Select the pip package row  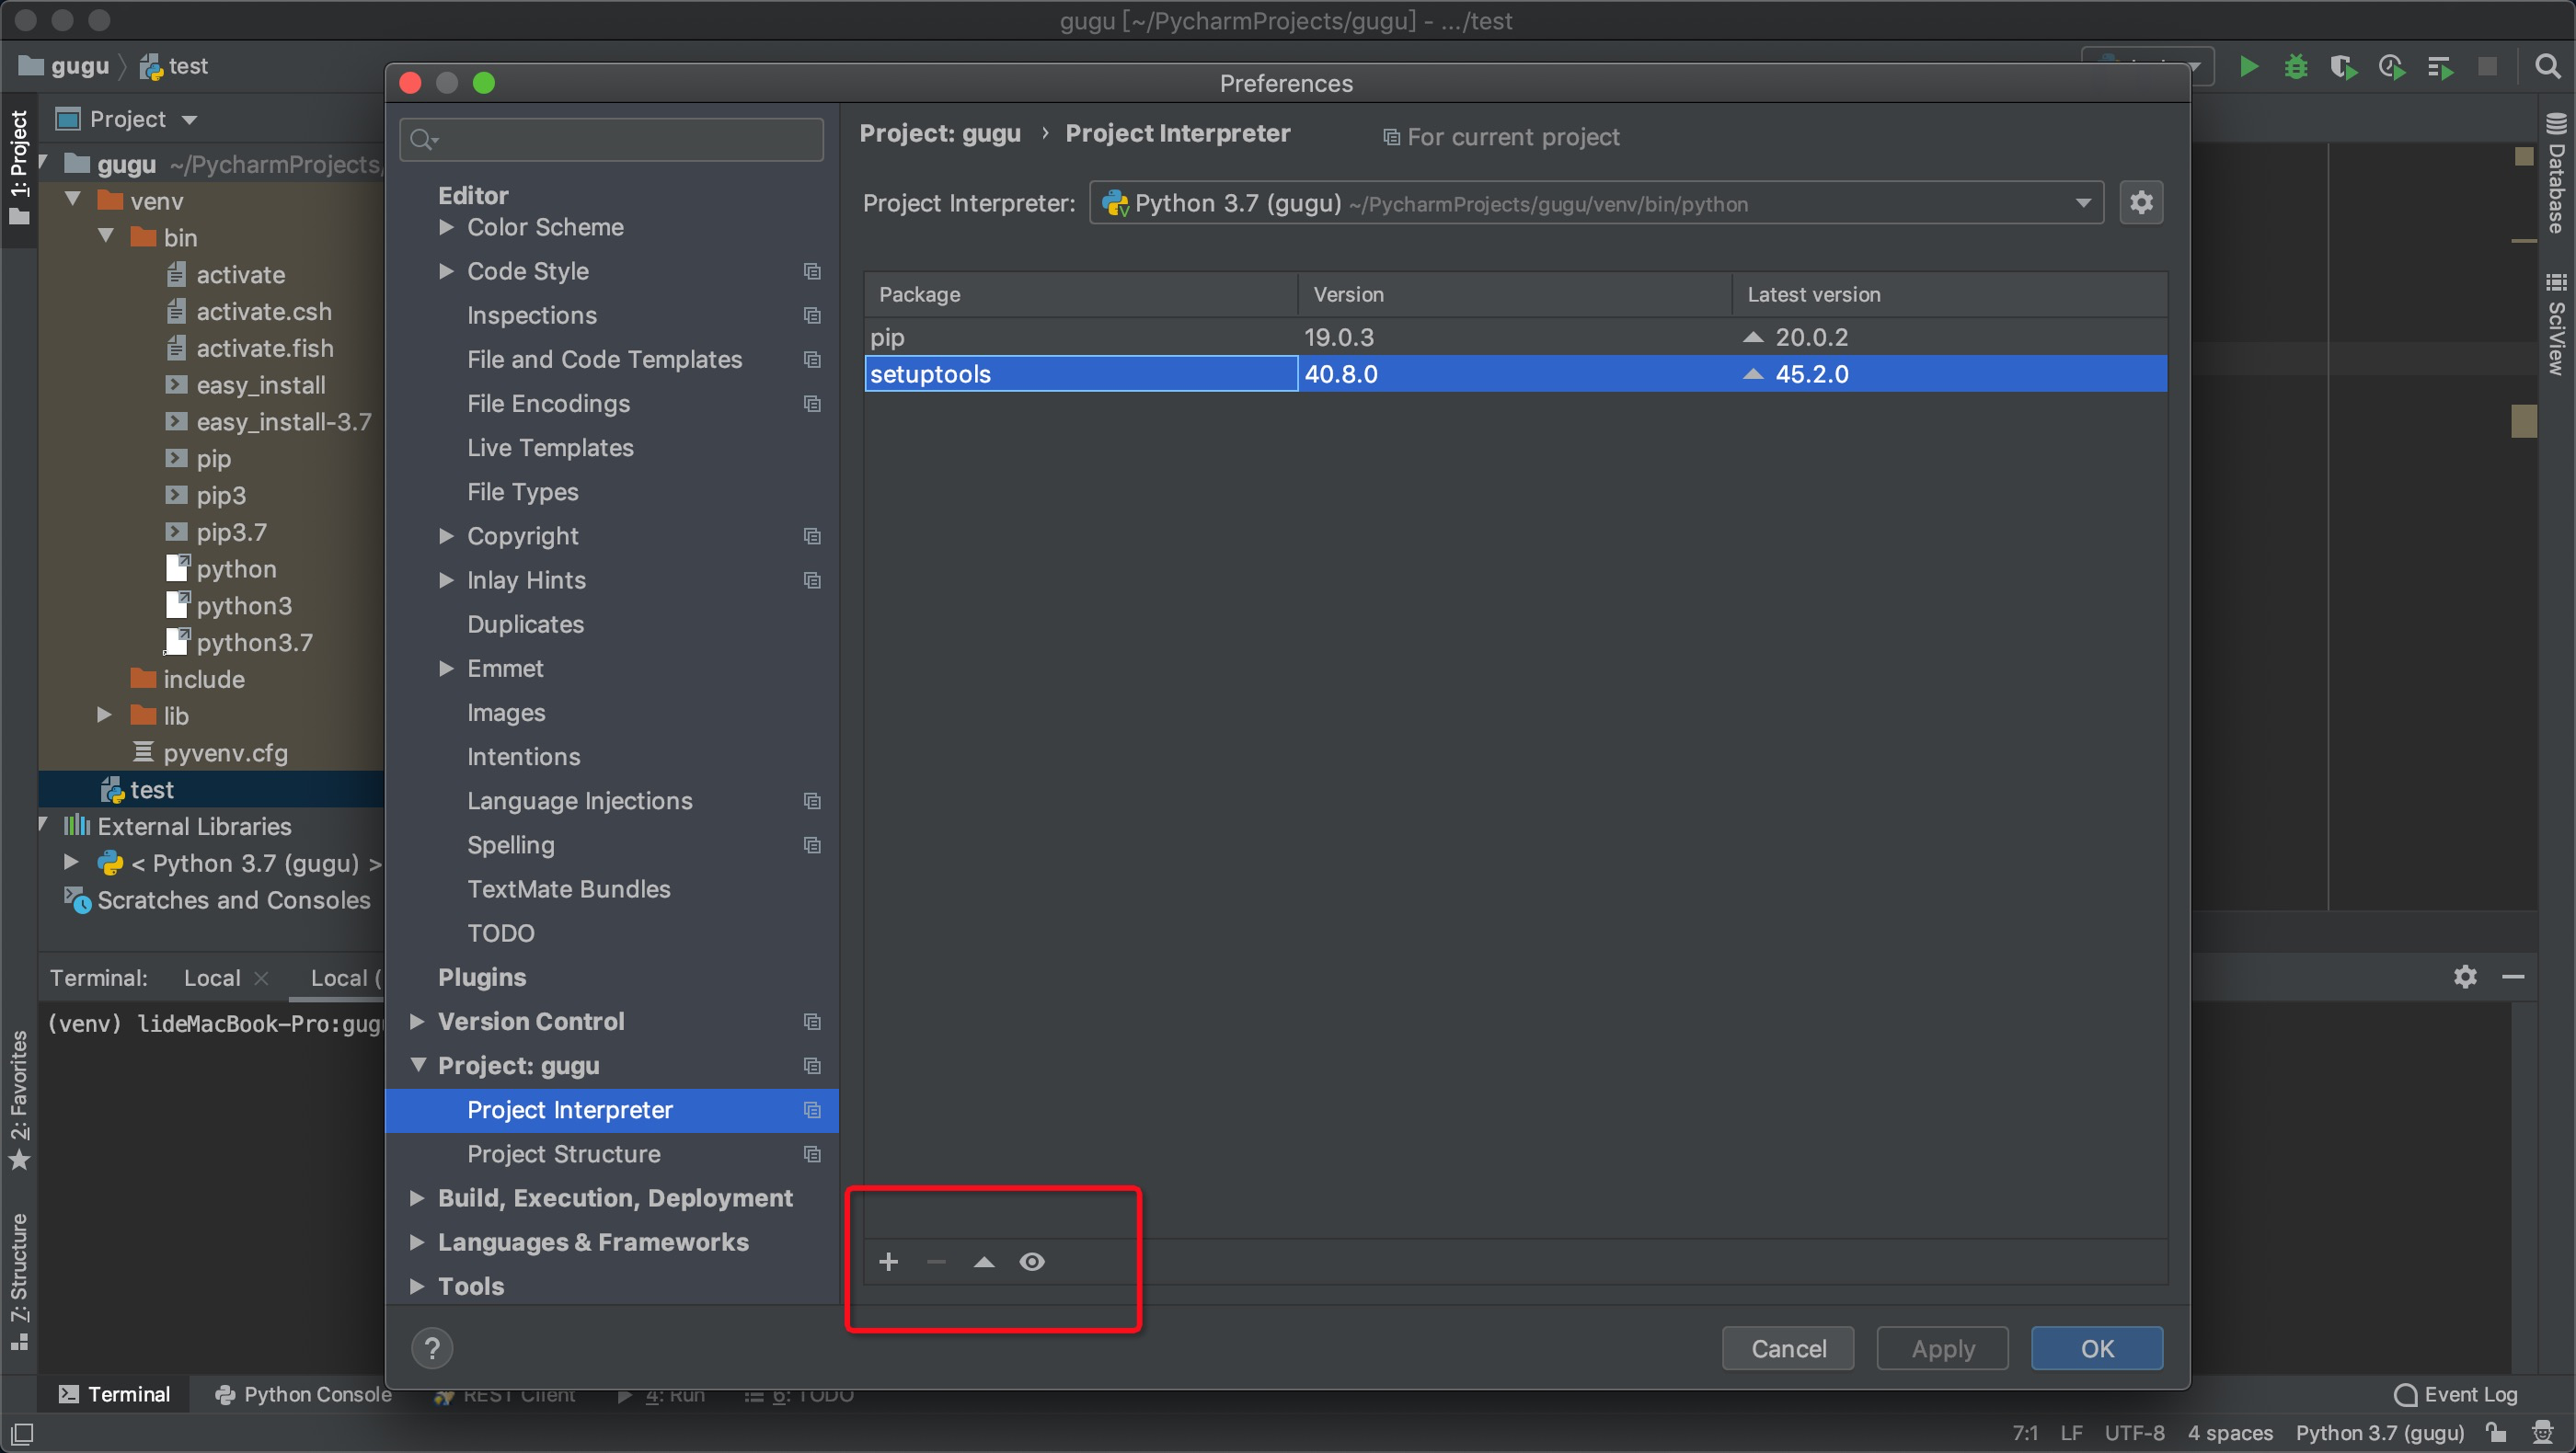pyautogui.click(x=1516, y=337)
